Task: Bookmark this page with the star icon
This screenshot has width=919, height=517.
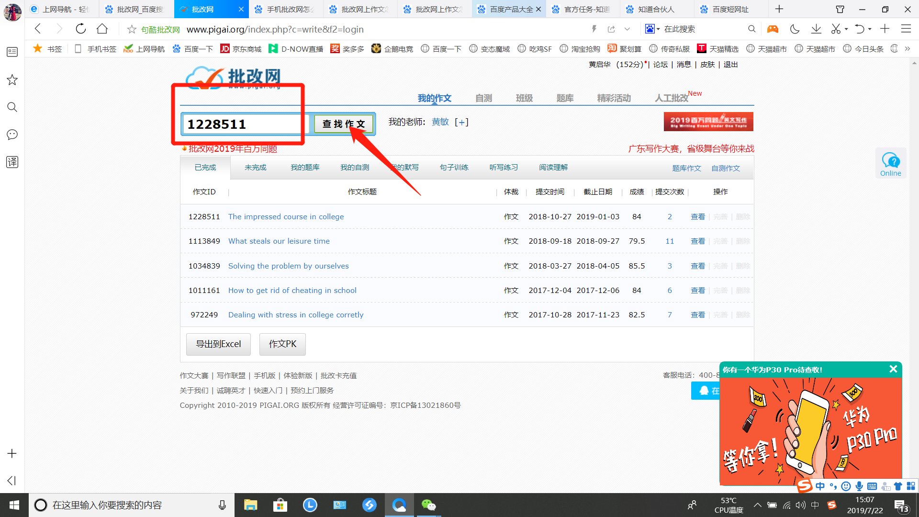Action: (x=132, y=30)
